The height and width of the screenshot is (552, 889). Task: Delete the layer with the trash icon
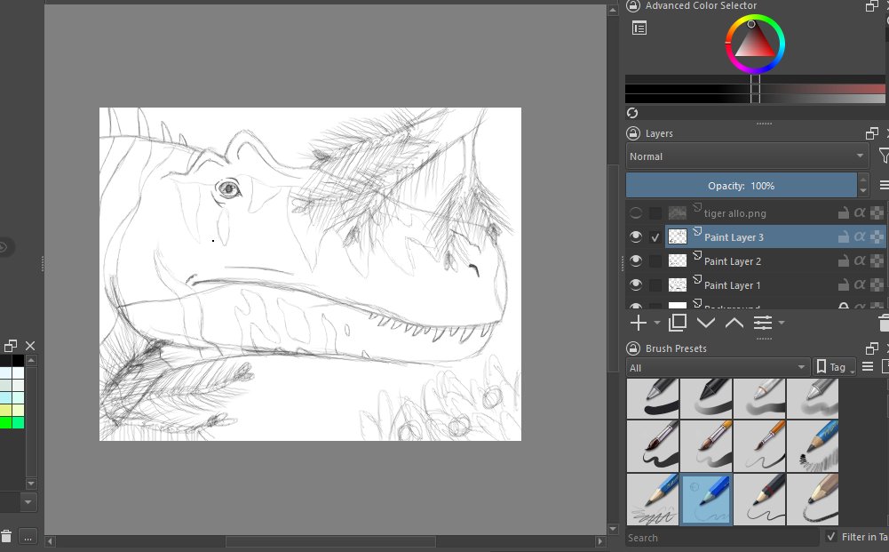coord(884,323)
